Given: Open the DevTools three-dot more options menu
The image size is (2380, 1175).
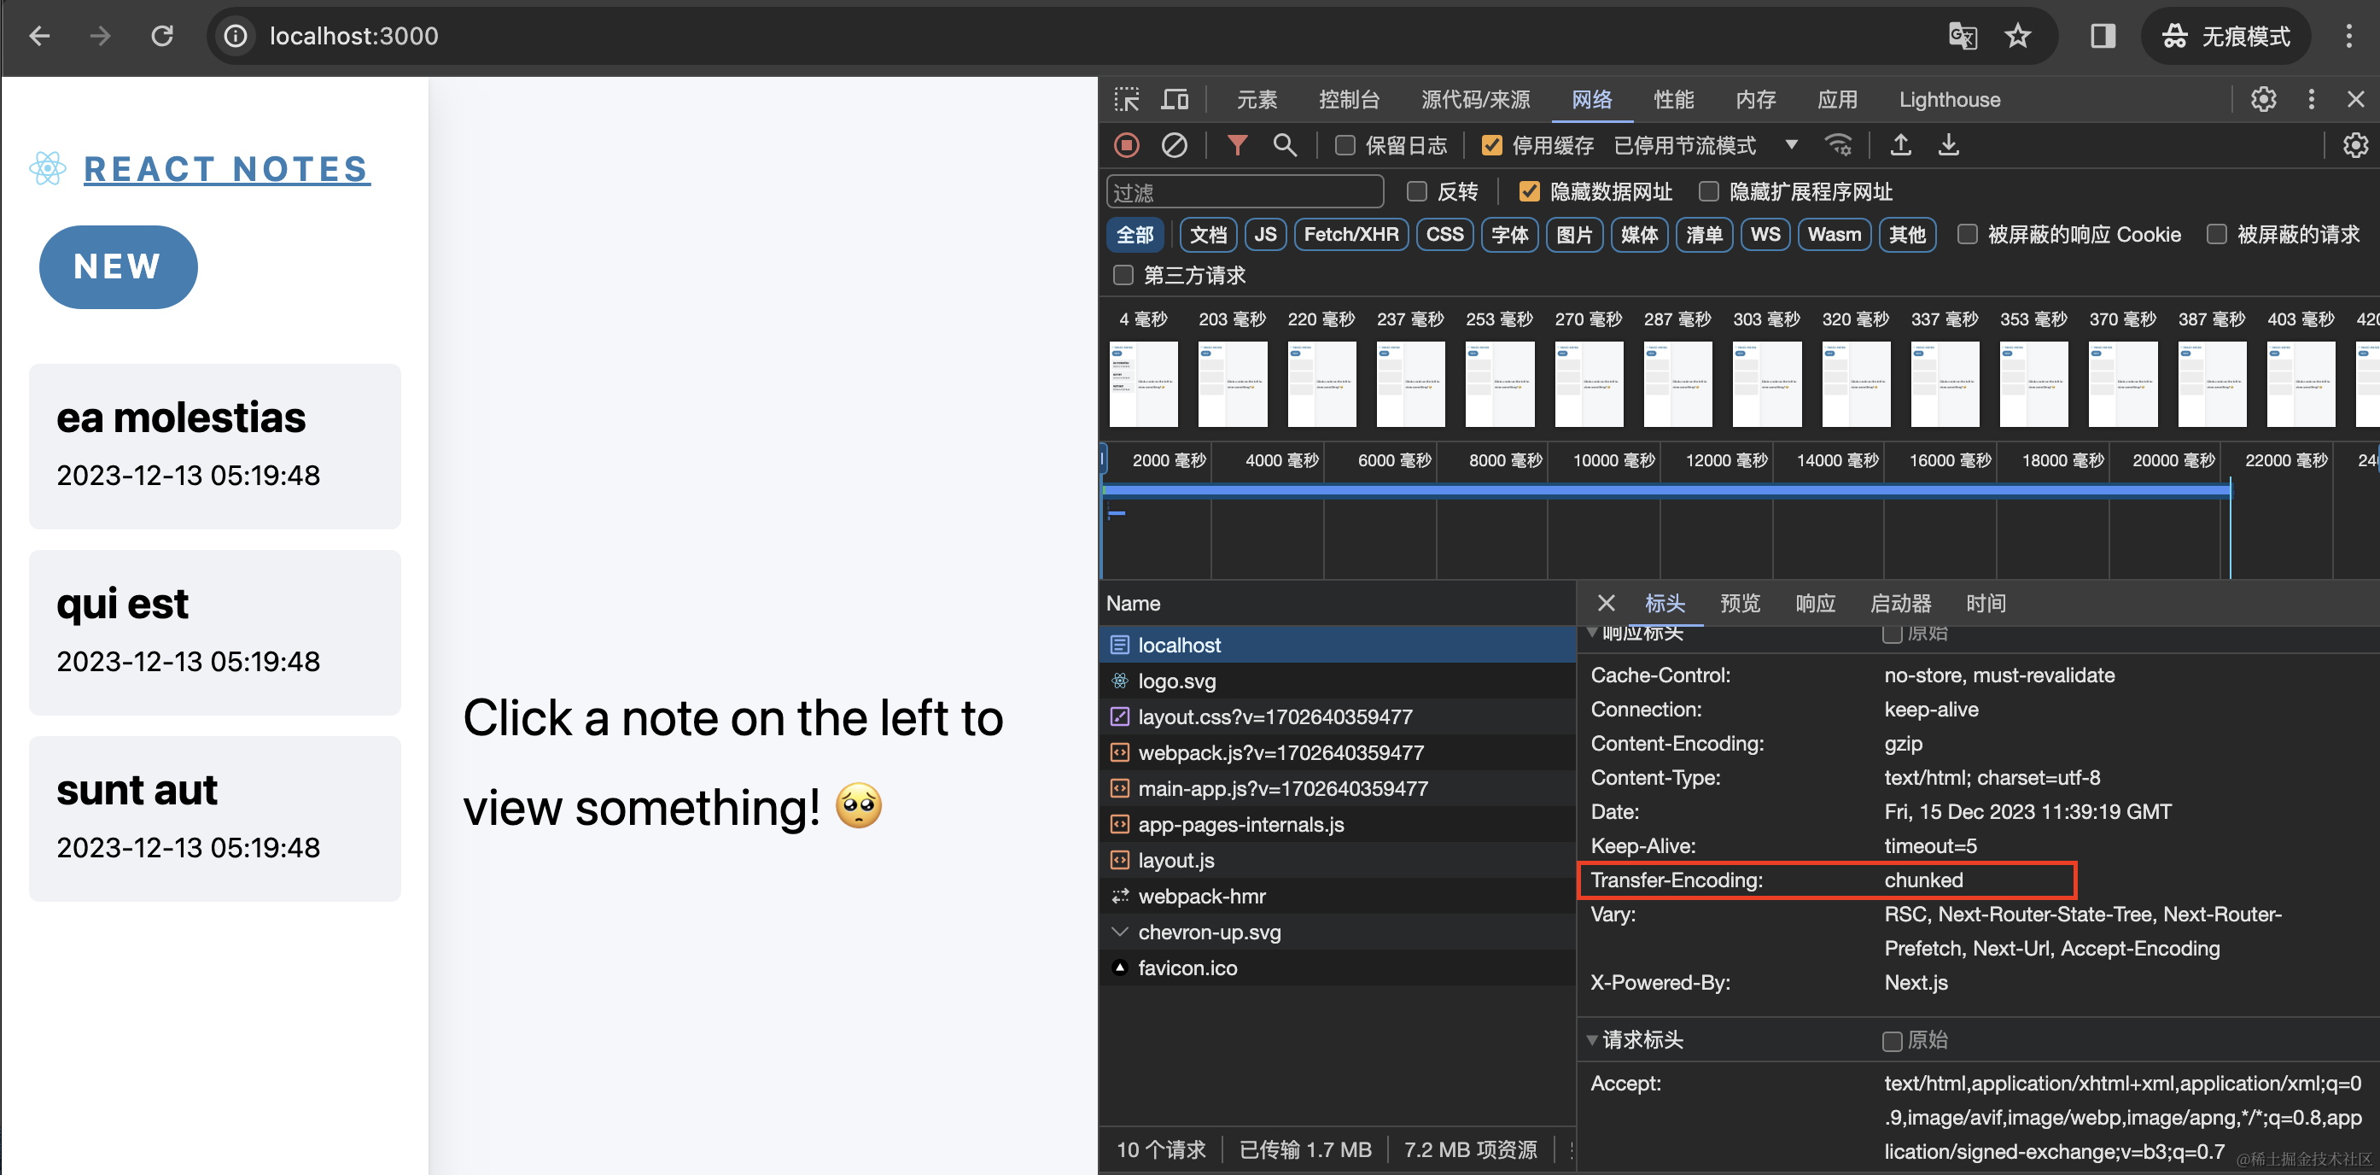Looking at the screenshot, I should click(x=2311, y=99).
